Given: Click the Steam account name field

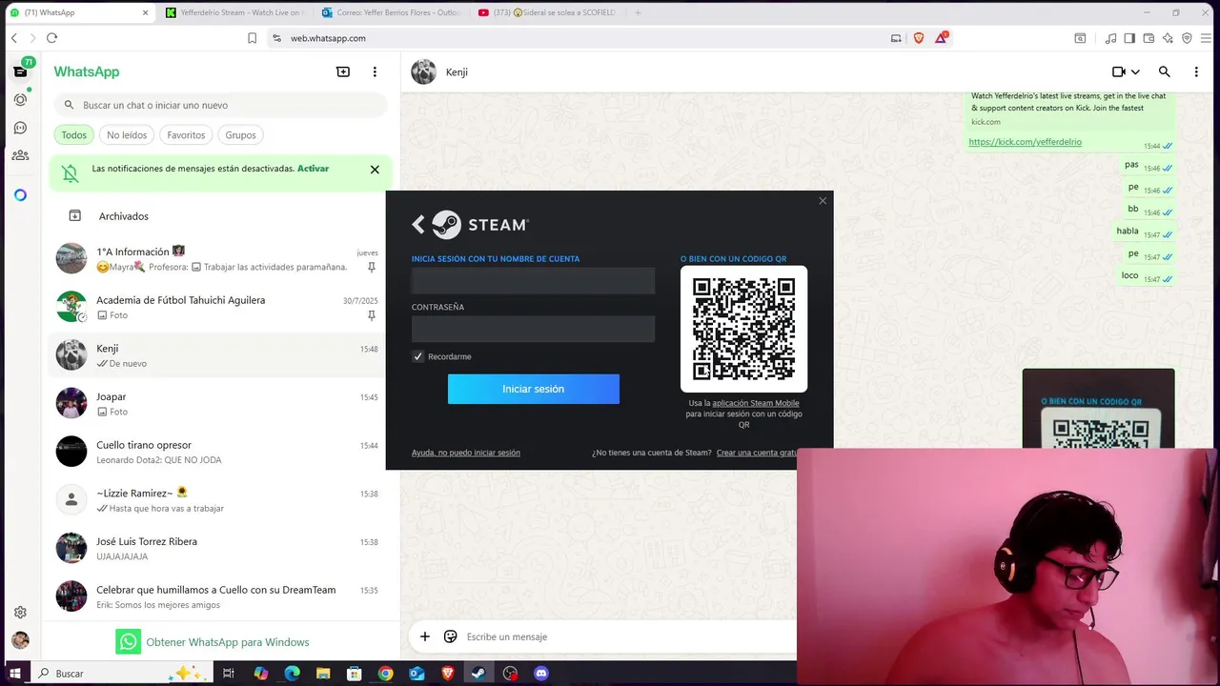Looking at the screenshot, I should pyautogui.click(x=533, y=280).
